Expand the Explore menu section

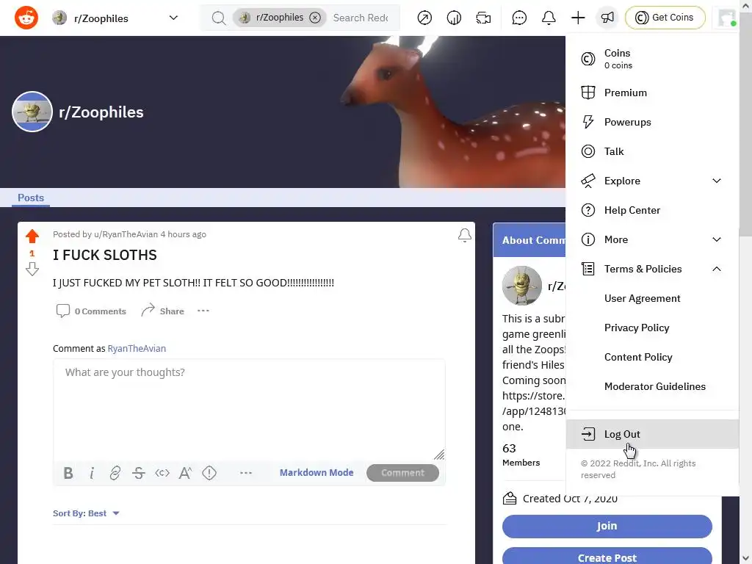click(652, 181)
